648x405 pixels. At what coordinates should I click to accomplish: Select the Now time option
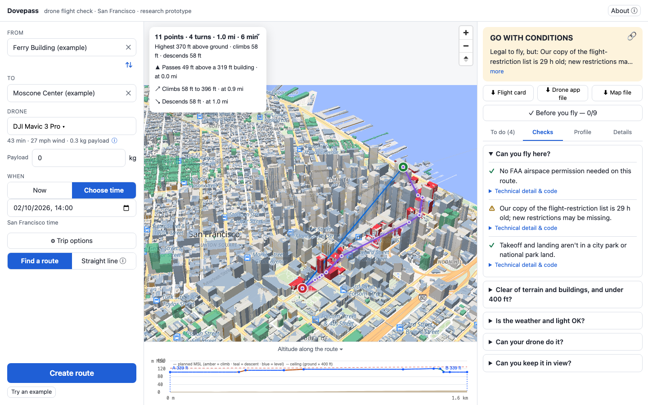click(x=40, y=190)
